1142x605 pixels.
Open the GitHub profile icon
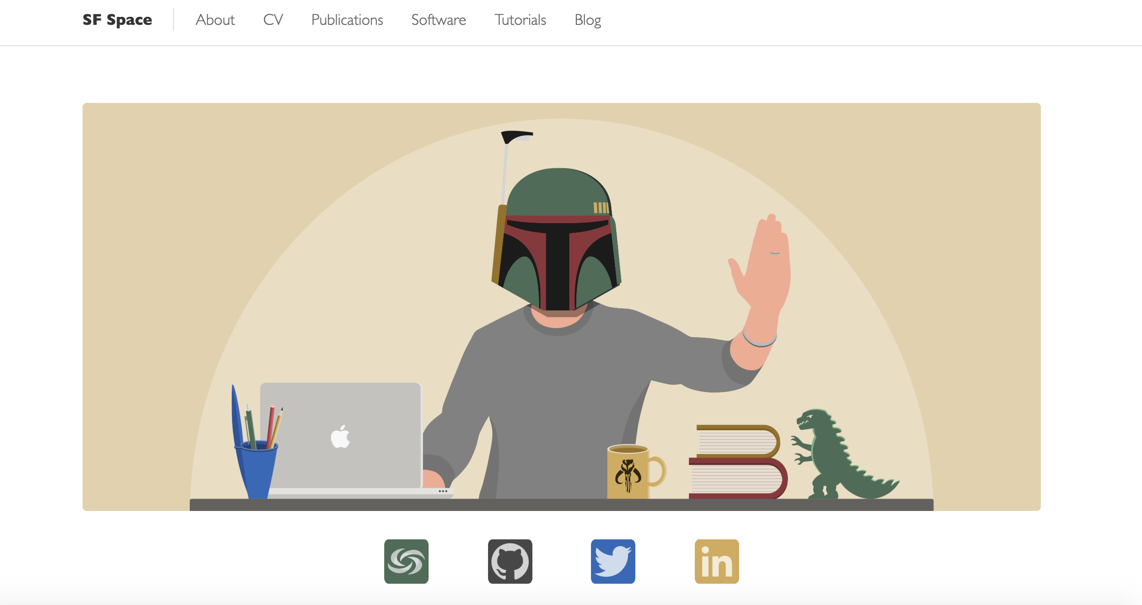510,561
